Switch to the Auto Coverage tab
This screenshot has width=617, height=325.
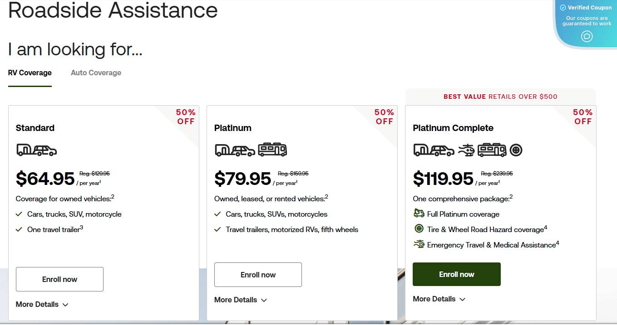tap(96, 73)
